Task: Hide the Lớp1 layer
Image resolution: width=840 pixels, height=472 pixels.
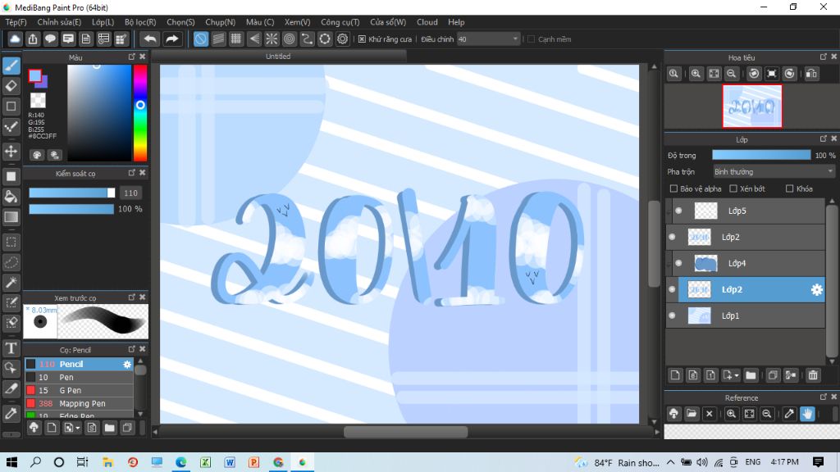Action: [x=673, y=315]
